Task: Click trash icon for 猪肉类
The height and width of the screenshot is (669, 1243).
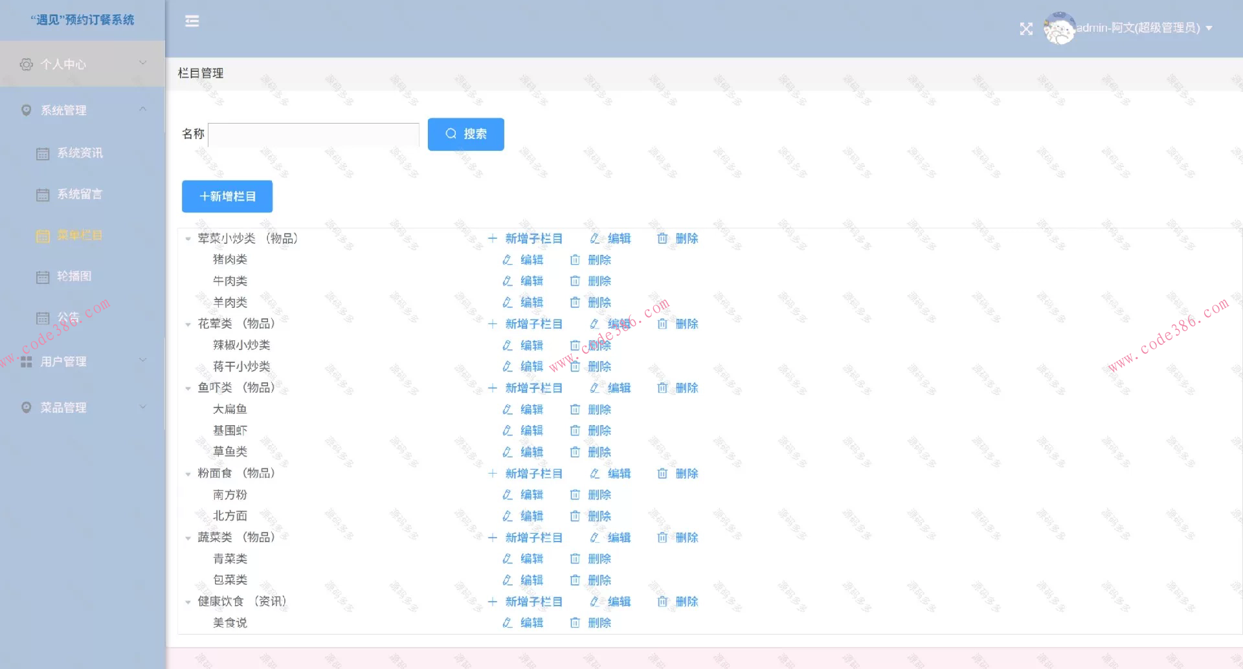Action: coord(575,260)
